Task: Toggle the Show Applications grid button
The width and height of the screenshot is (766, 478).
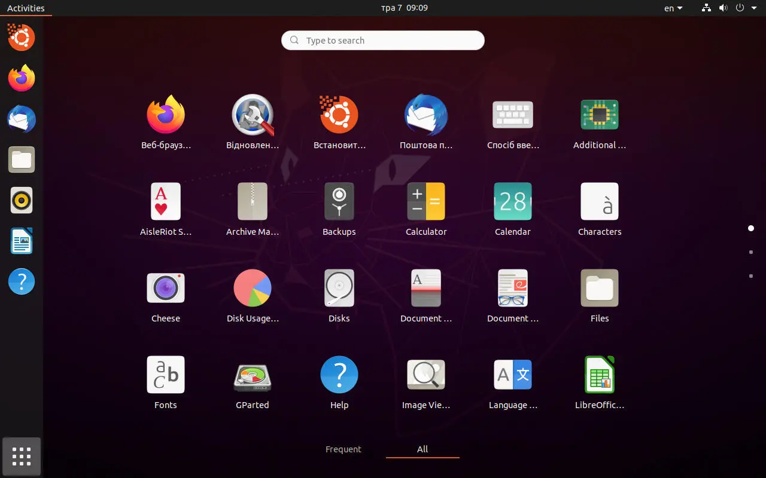Action: pos(22,456)
